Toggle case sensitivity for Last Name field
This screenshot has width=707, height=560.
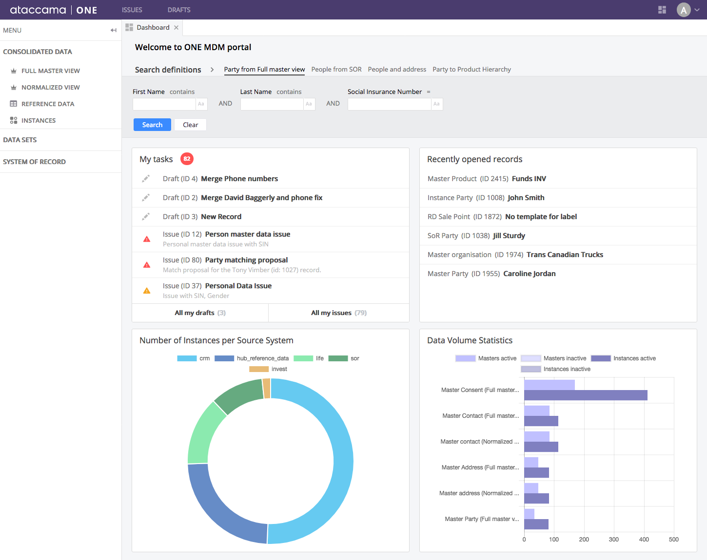(309, 104)
